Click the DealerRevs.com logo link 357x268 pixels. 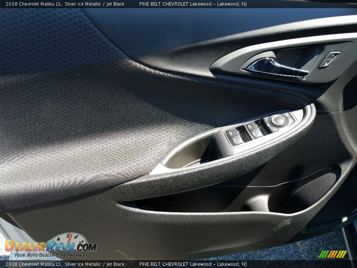click(x=48, y=246)
